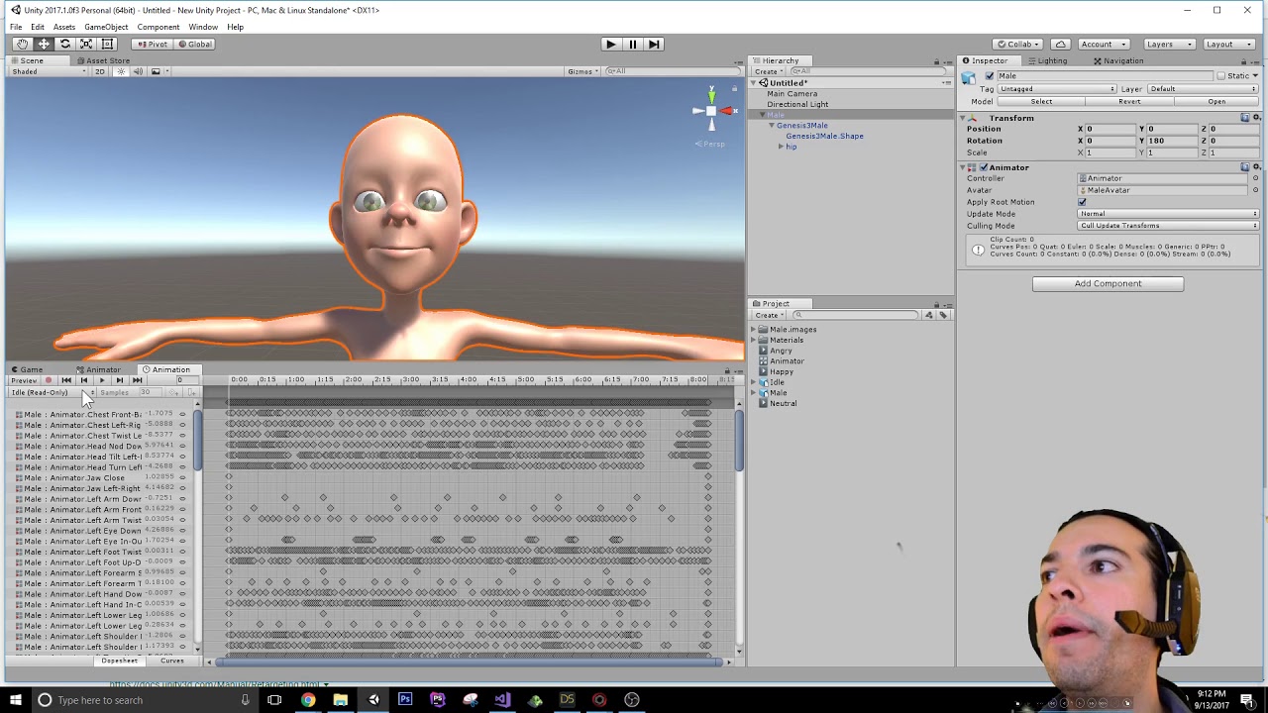Open the Tag Untagged dropdown
This screenshot has width=1268, height=713.
(1057, 89)
